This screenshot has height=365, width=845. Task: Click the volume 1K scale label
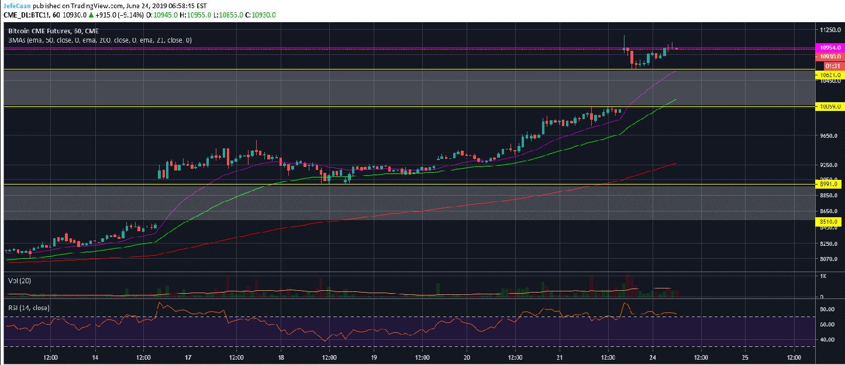[x=825, y=276]
